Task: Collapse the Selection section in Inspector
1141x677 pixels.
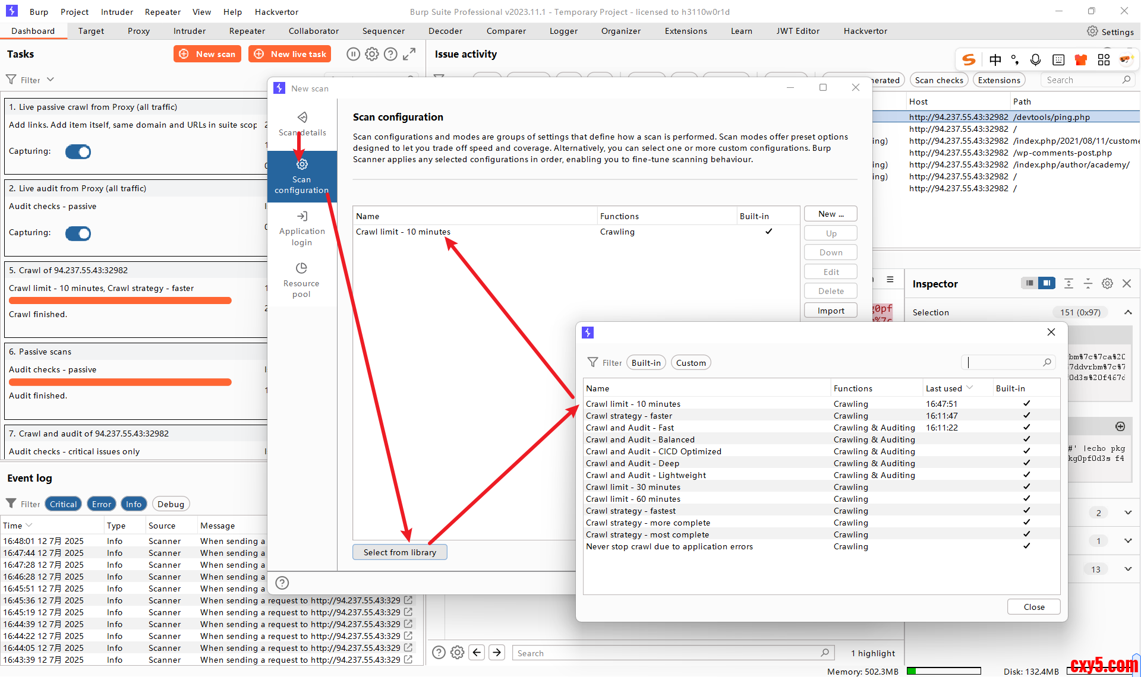Action: point(1127,312)
